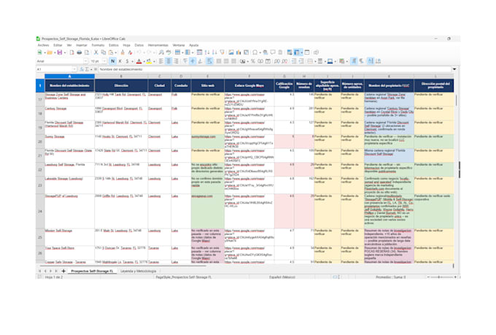Toggle freeze rows and columns button

(297, 53)
